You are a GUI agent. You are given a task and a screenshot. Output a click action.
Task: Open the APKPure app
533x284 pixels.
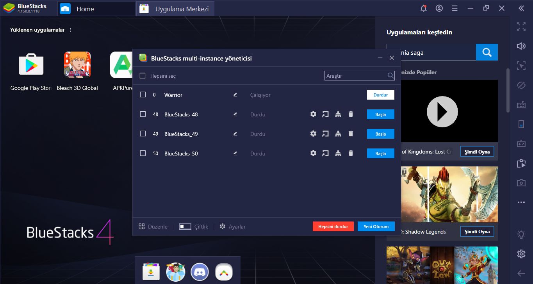[121, 65]
